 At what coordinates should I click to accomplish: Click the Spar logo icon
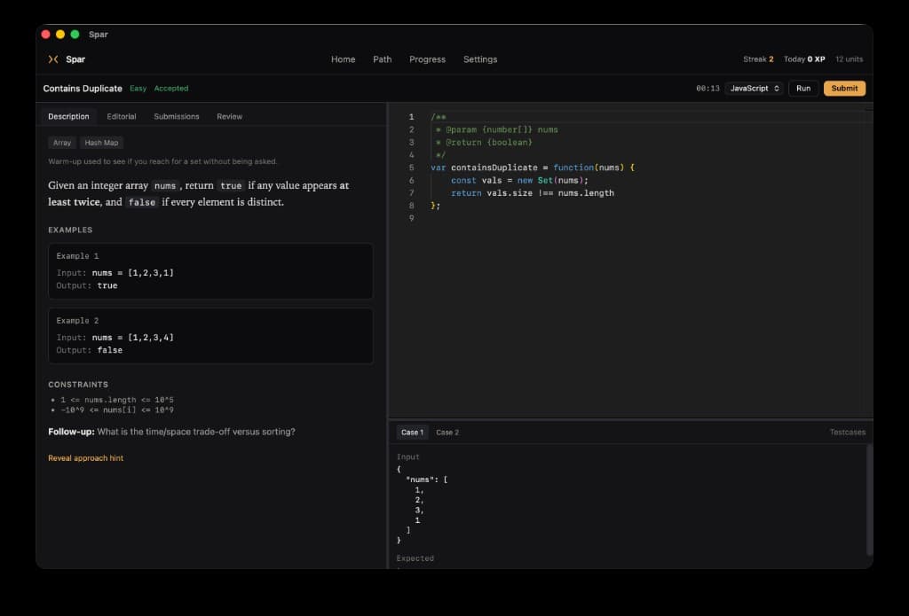tap(53, 59)
